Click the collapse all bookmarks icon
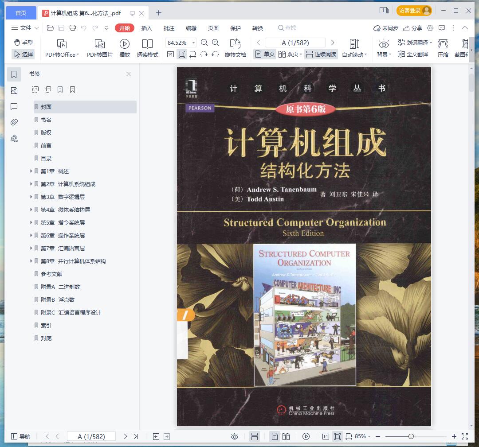The height and width of the screenshot is (447, 479). coord(47,89)
